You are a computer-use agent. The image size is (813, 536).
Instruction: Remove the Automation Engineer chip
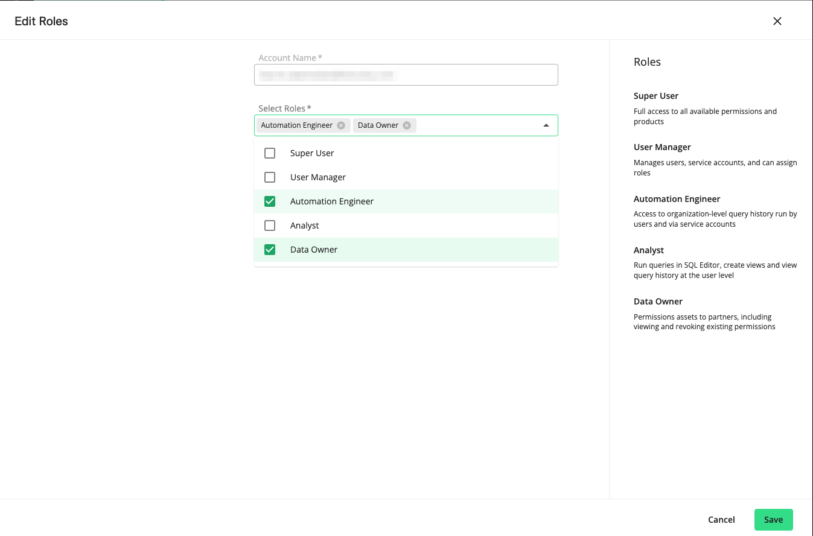[341, 125]
